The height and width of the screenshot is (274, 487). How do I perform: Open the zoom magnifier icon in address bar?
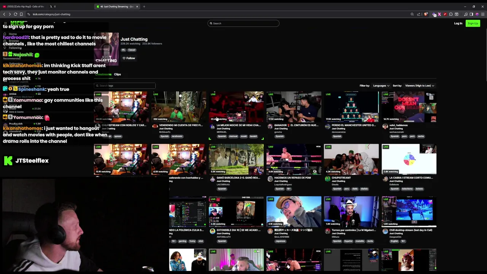click(x=412, y=14)
